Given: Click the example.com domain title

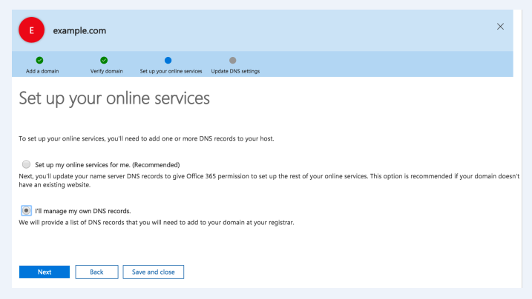Looking at the screenshot, I should coord(79,30).
